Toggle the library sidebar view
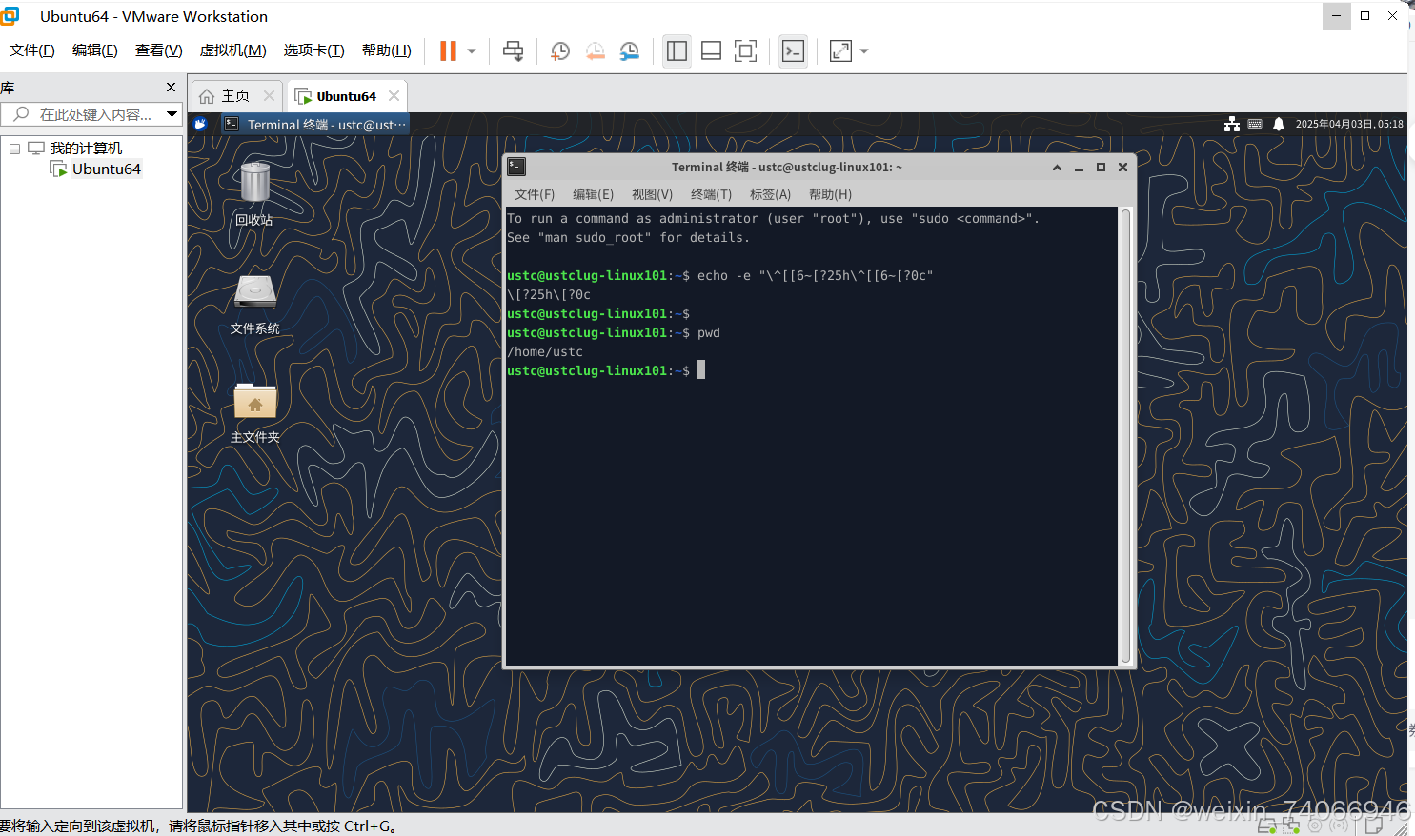1415x836 pixels. coord(677,51)
